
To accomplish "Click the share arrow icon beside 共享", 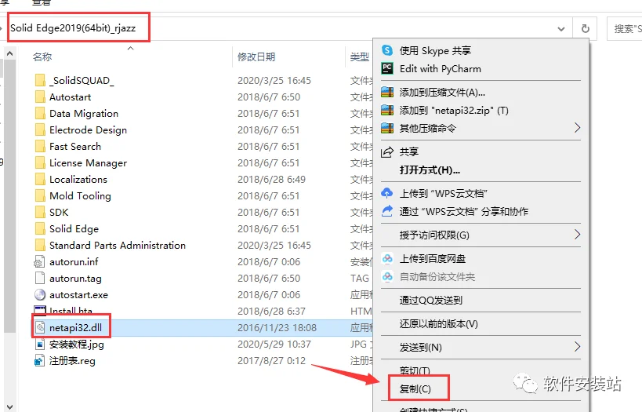I will [387, 152].
